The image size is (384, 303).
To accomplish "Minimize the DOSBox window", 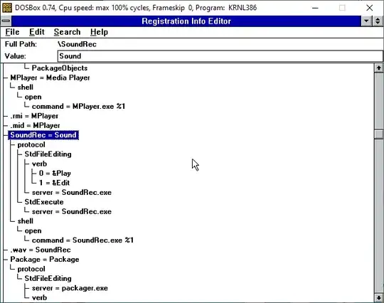I will [x=315, y=8].
